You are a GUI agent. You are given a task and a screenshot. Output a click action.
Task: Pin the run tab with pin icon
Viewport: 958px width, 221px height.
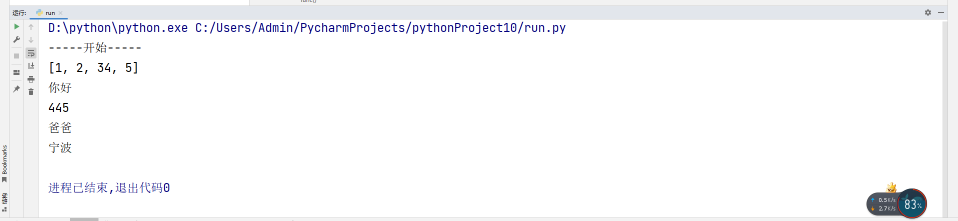16,89
